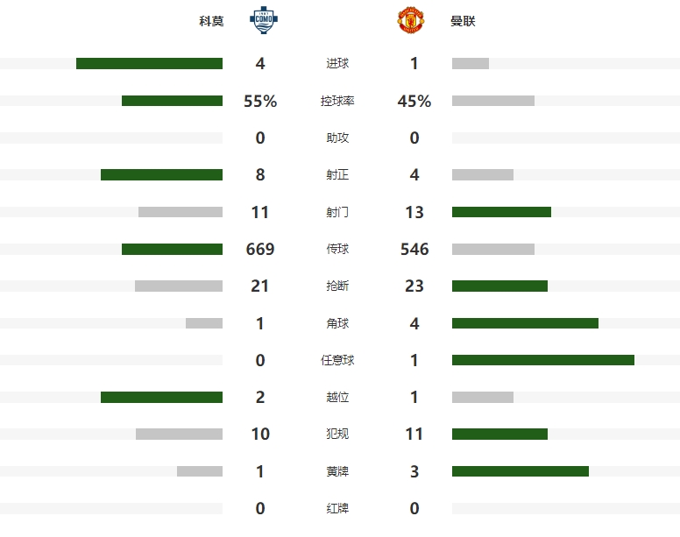Click the 55% possession value
The height and width of the screenshot is (537, 680).
(260, 101)
